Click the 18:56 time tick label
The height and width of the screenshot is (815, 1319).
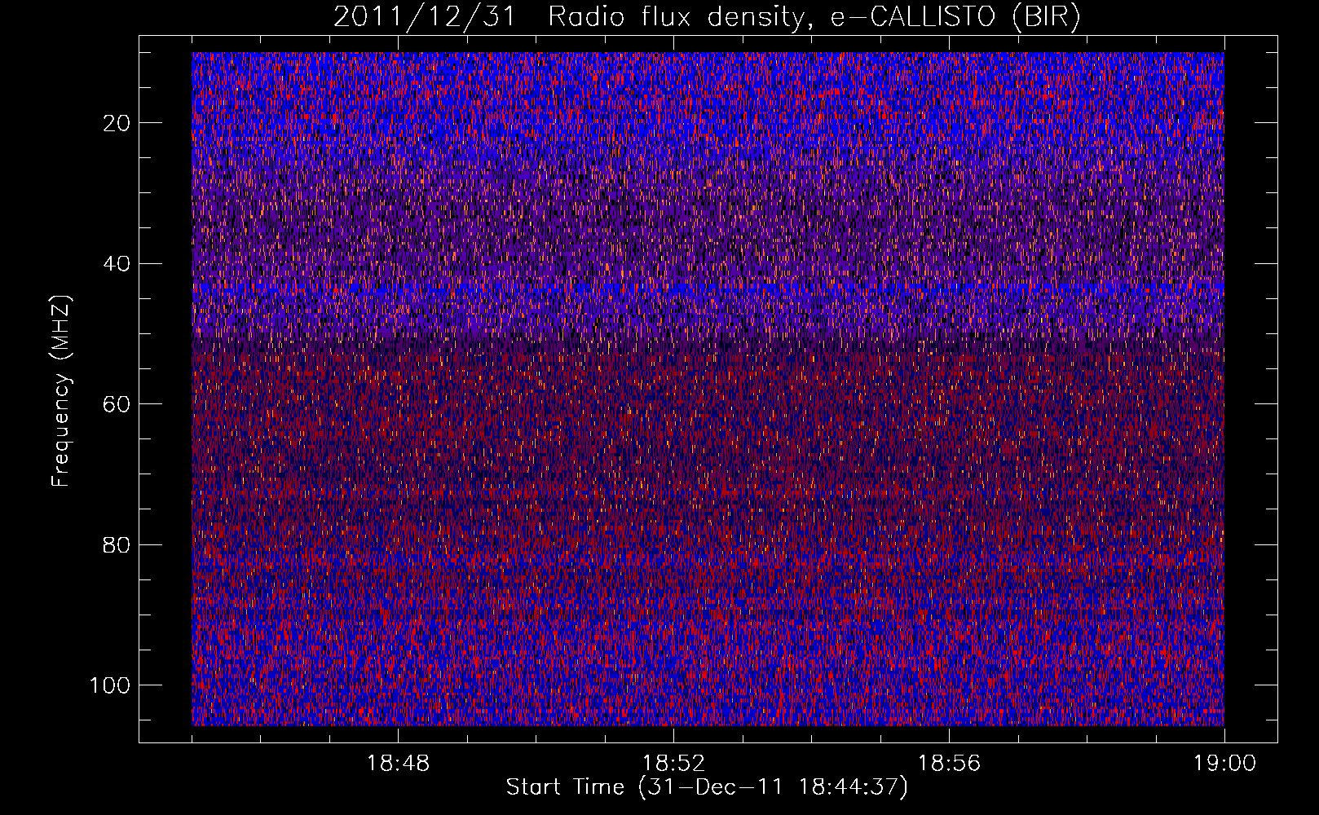point(949,764)
